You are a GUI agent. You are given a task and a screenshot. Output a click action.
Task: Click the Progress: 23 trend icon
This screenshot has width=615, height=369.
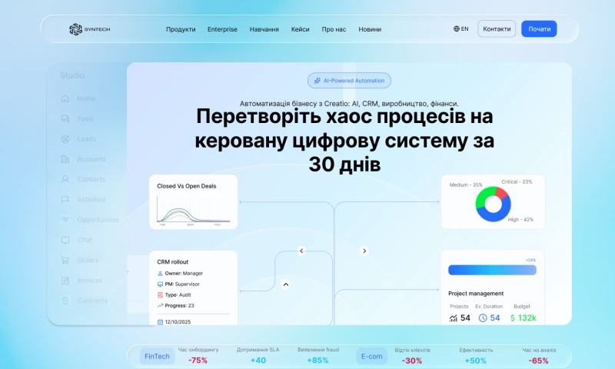click(160, 305)
